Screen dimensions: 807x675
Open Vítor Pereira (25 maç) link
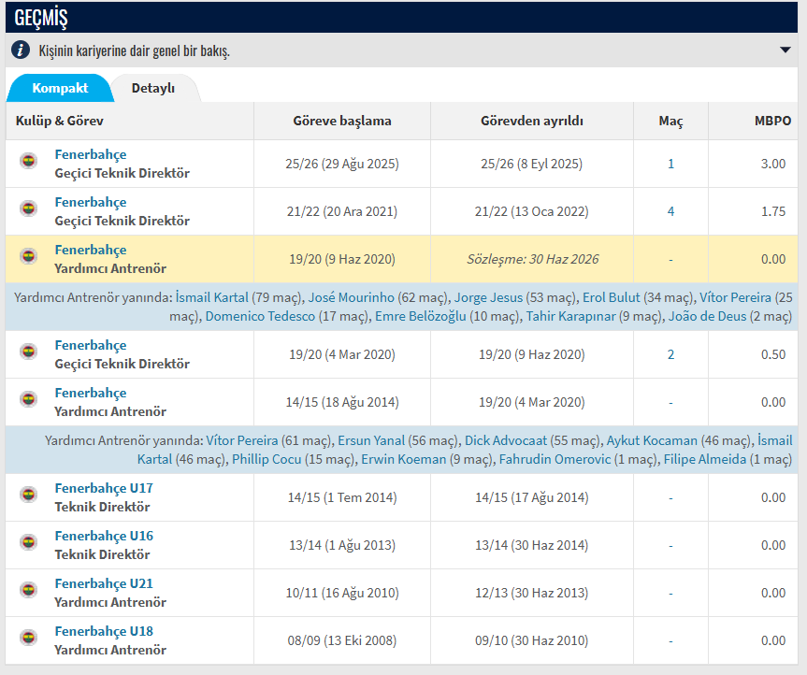[x=735, y=297]
